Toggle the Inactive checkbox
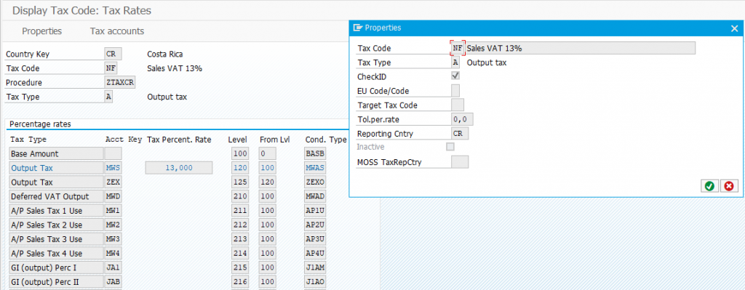This screenshot has width=745, height=290. [450, 147]
